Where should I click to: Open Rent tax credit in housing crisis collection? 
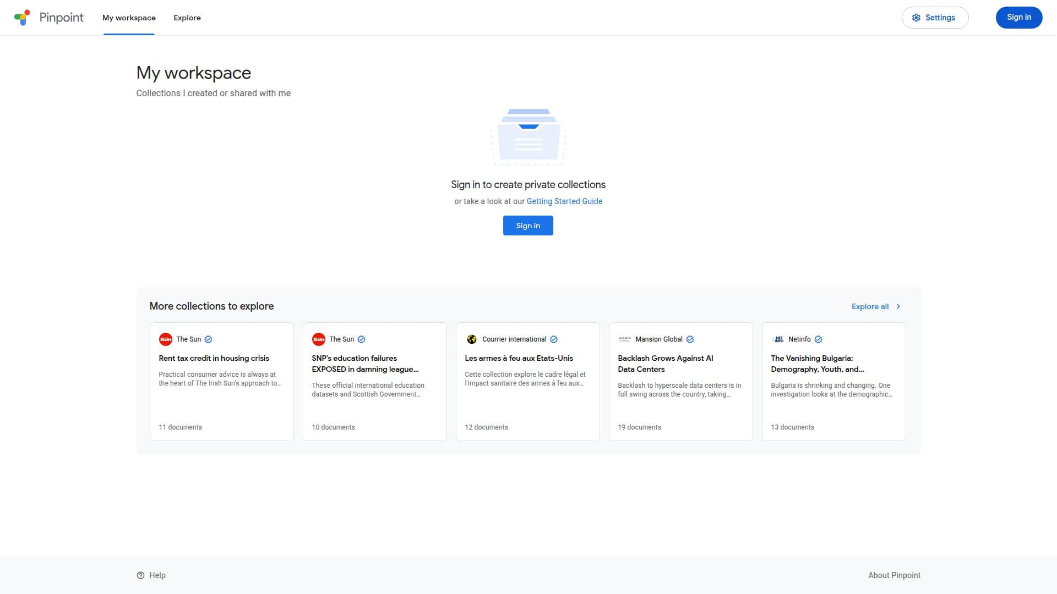point(222,382)
